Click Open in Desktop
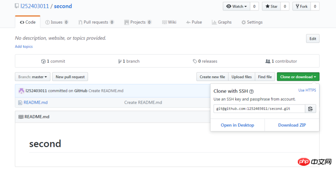This screenshot has height=170, width=336. click(x=237, y=125)
